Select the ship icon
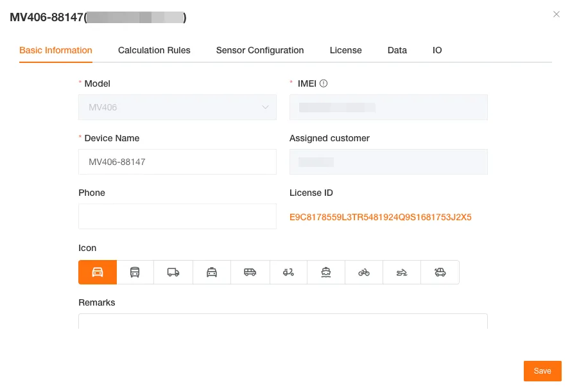 click(x=326, y=272)
